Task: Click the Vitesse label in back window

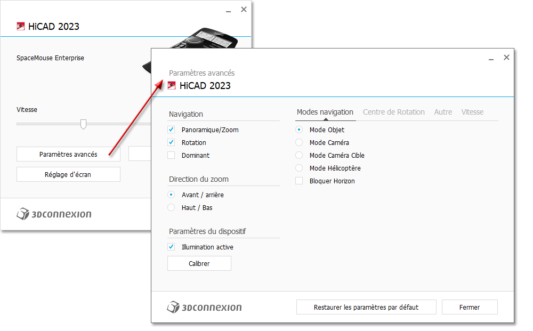Action: 27,110
